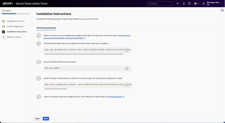The image size is (225, 123).
Task: Click step 3 number circle icon
Action: pyautogui.click(x=3, y=32)
